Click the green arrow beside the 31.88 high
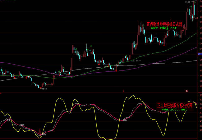 [194, 2]
